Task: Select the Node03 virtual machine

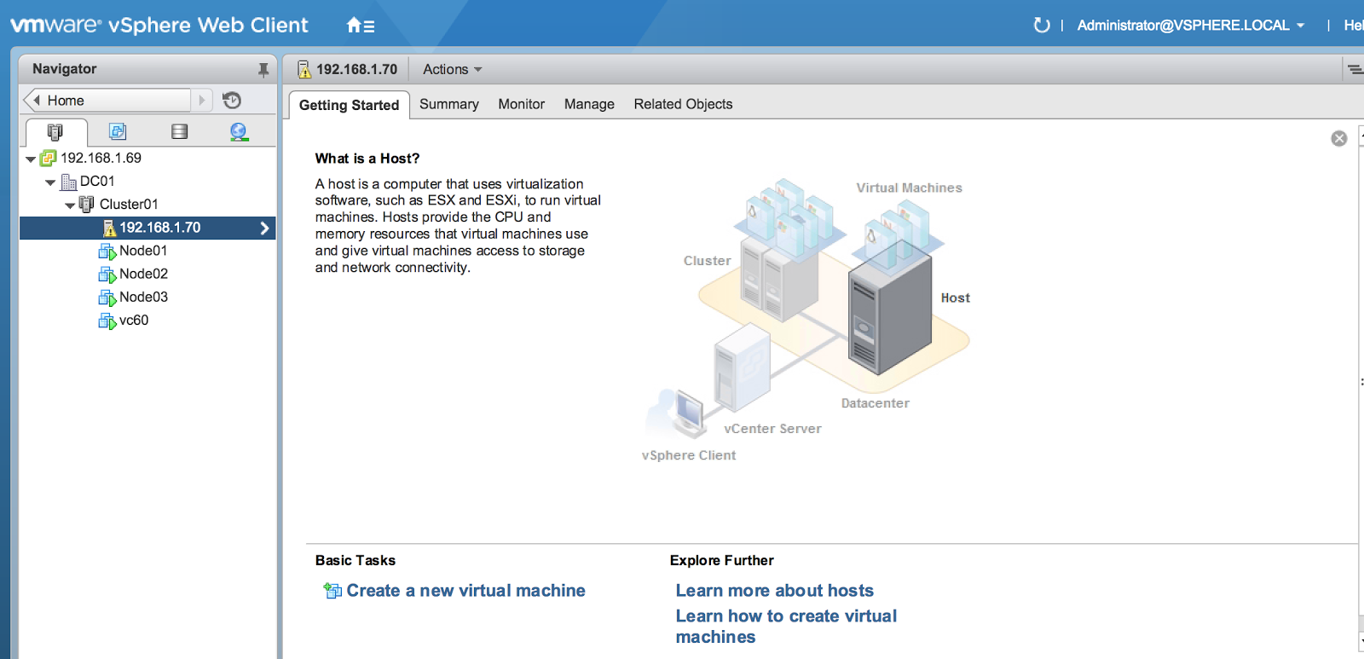Action: tap(143, 297)
